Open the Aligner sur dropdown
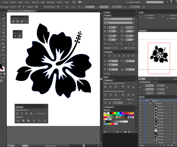Image resolution: width=177 pixels, height=147 pixels. pyautogui.click(x=129, y=103)
